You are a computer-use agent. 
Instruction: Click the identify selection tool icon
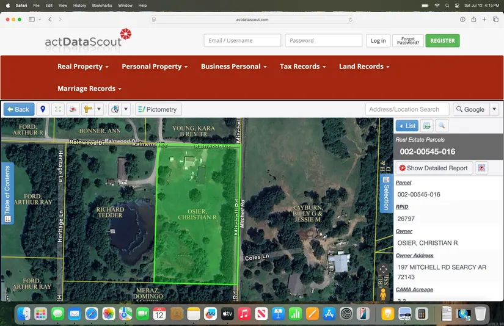(x=114, y=109)
